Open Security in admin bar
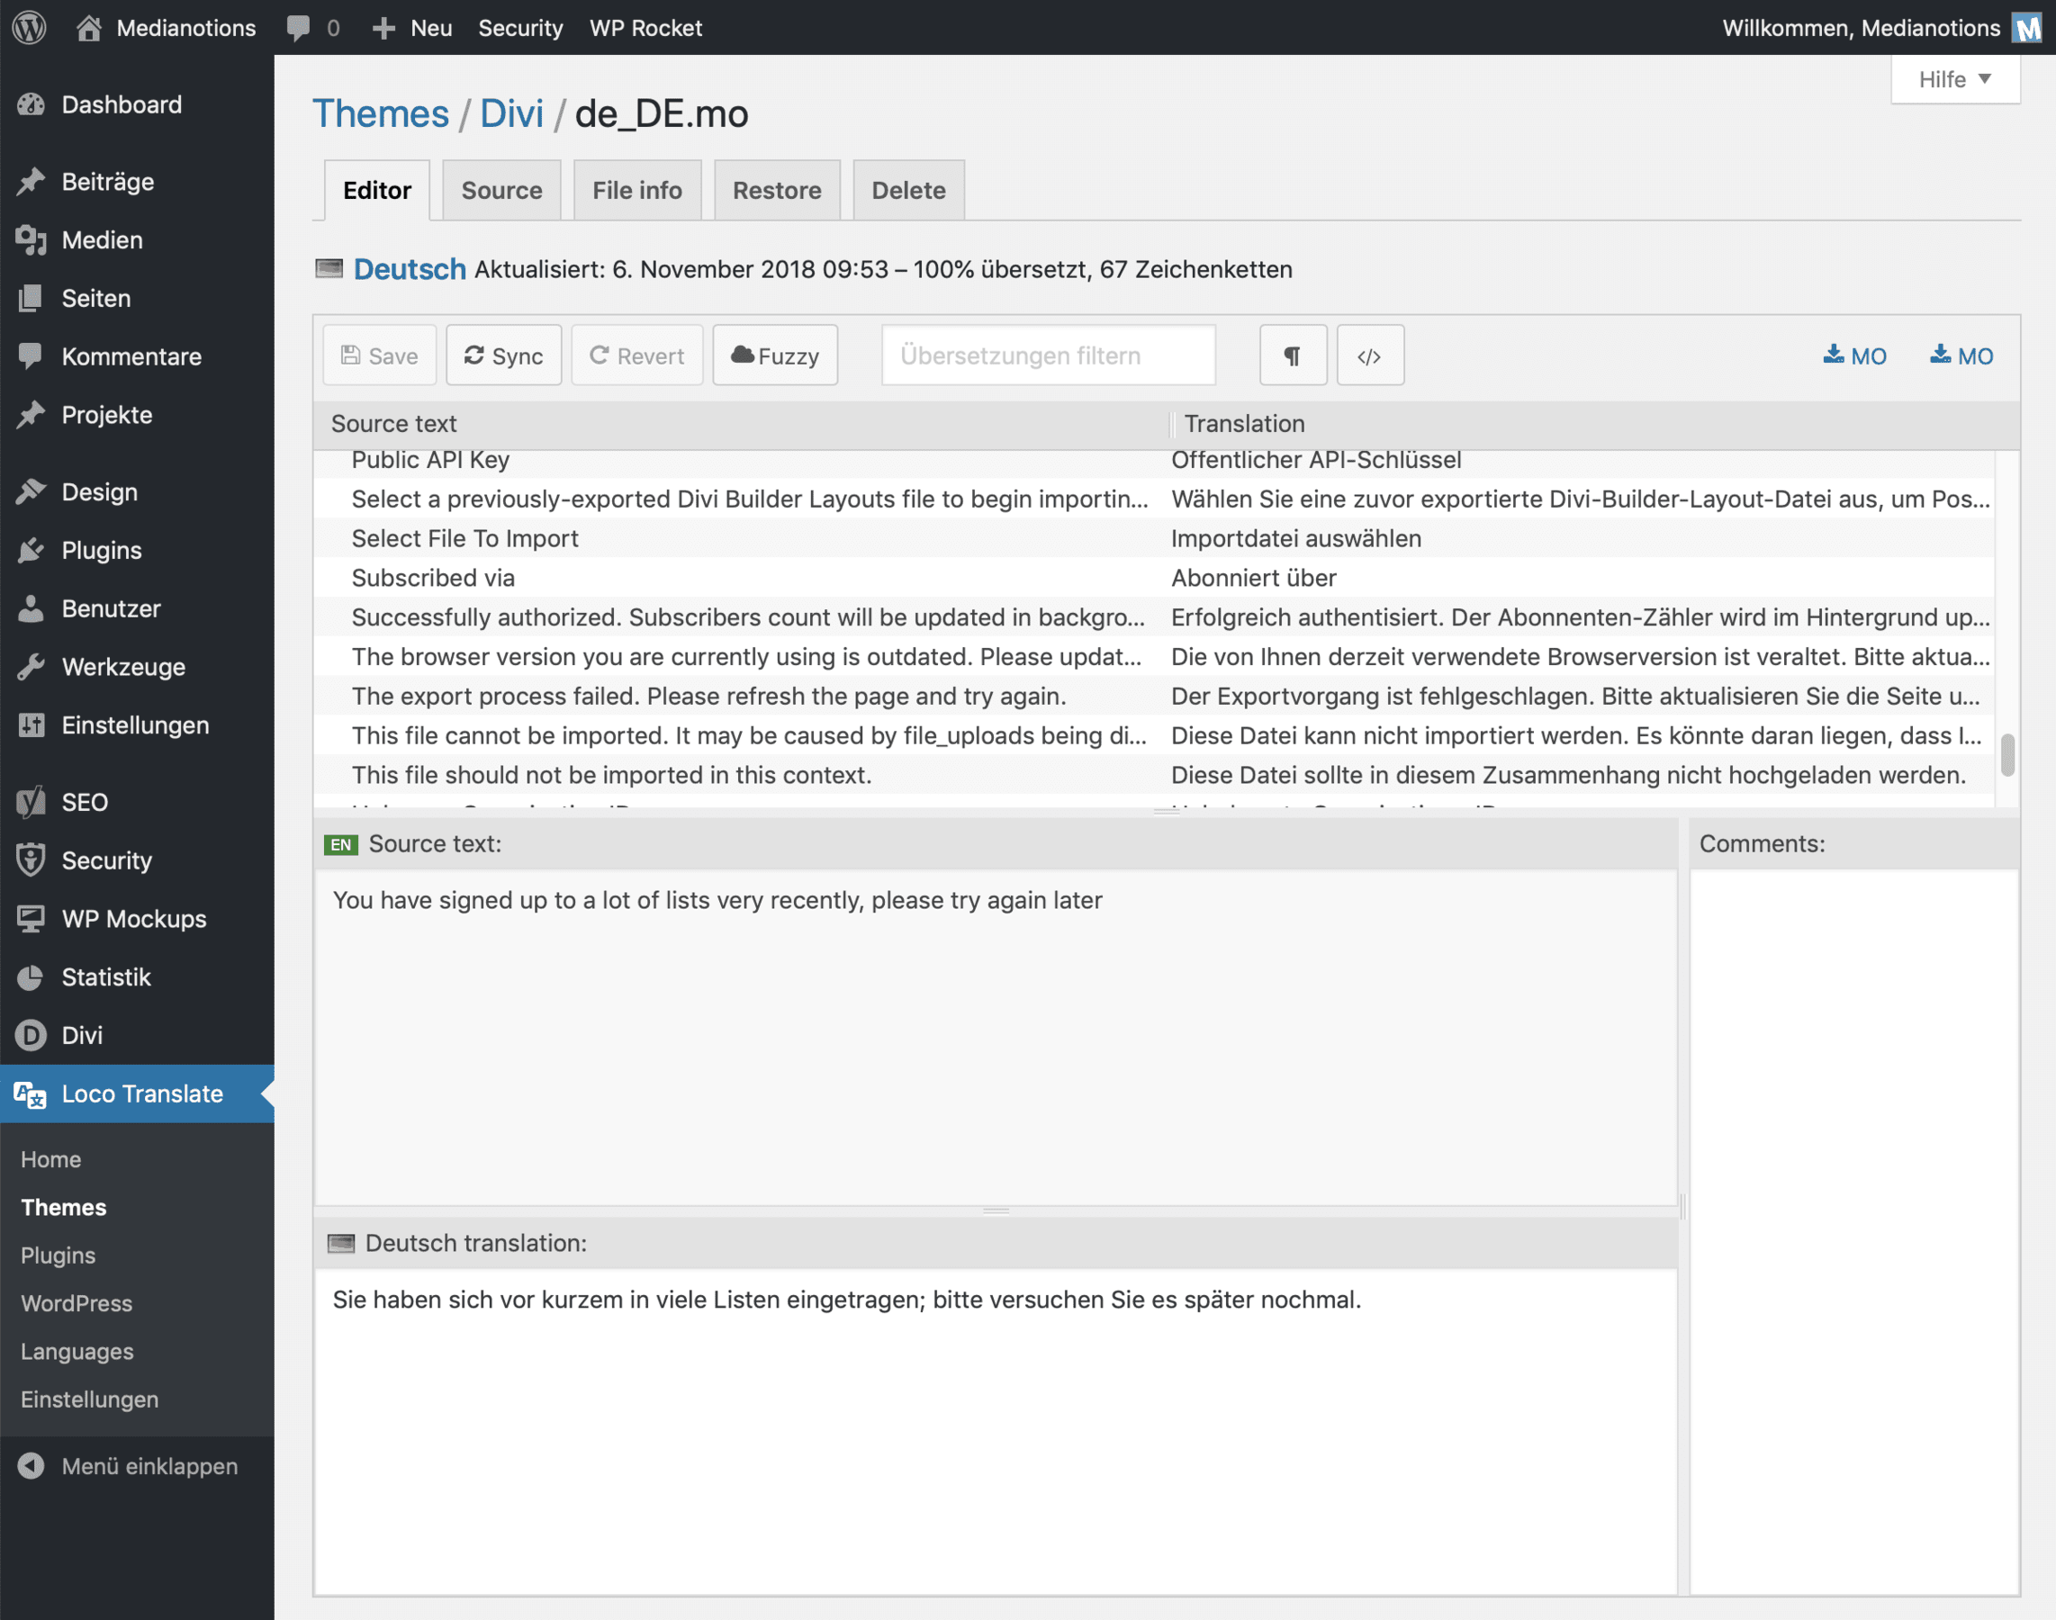Viewport: 2056px width, 1620px height. tap(521, 29)
